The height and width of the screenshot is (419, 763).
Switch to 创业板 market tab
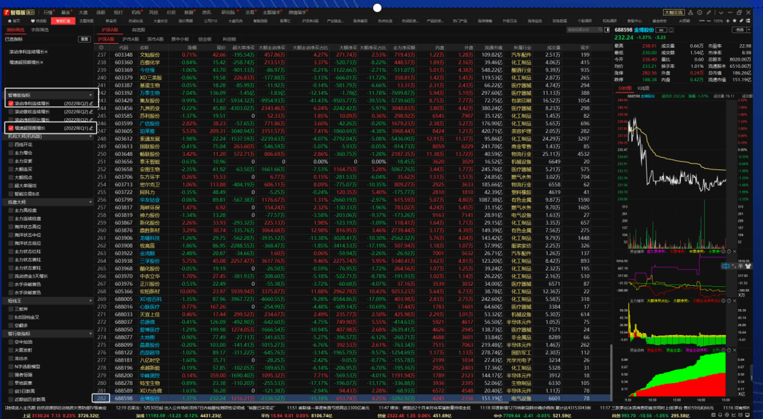point(205,39)
